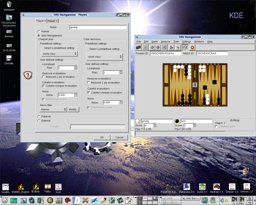Click the doubling cube on the board bar
Screen dimensions: 256x205
click(x=195, y=85)
